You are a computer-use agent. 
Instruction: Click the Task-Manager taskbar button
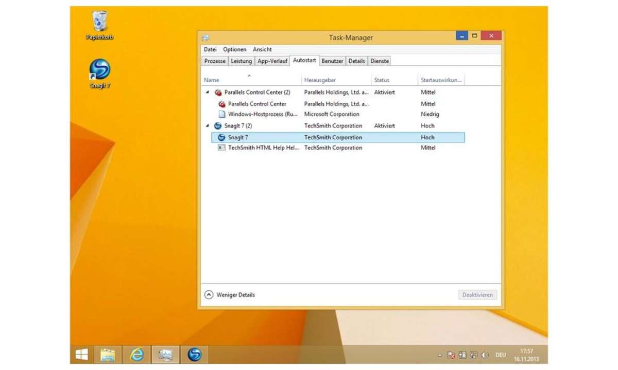tap(166, 354)
